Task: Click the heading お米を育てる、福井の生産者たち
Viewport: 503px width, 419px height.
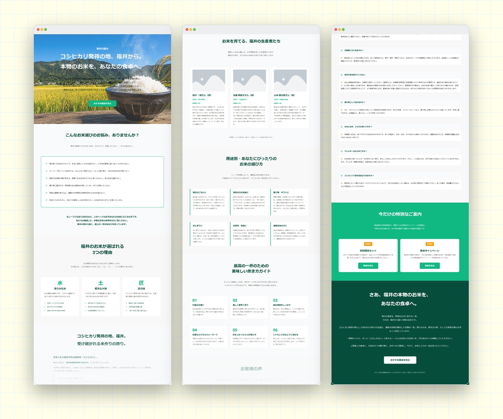Action: coord(251,41)
